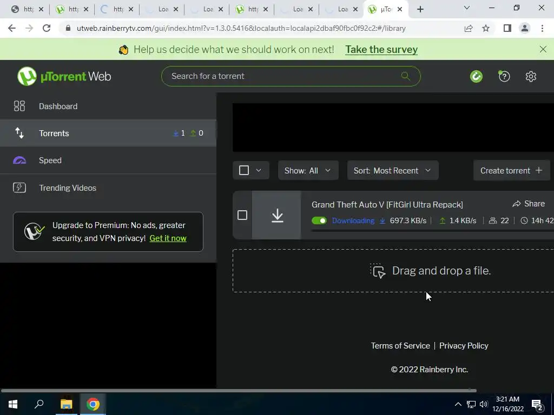
Task: Click the Chrome taskbar icon
Action: pyautogui.click(x=93, y=404)
